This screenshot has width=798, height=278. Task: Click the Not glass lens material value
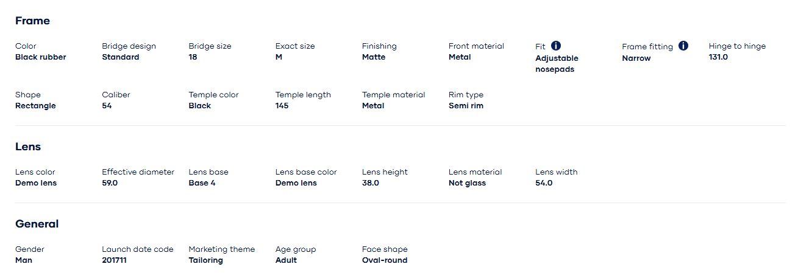pyautogui.click(x=467, y=183)
